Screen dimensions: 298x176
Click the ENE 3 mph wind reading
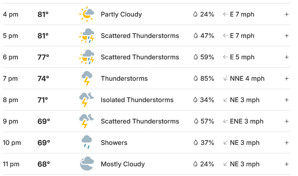tap(246, 121)
